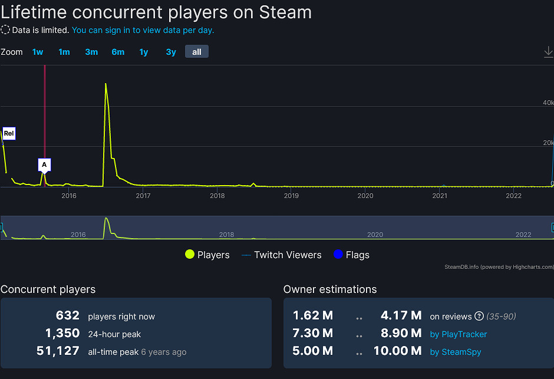The width and height of the screenshot is (554, 379).
Task: Click the dashed circle icon by "Data is limited"
Action: 5,30
